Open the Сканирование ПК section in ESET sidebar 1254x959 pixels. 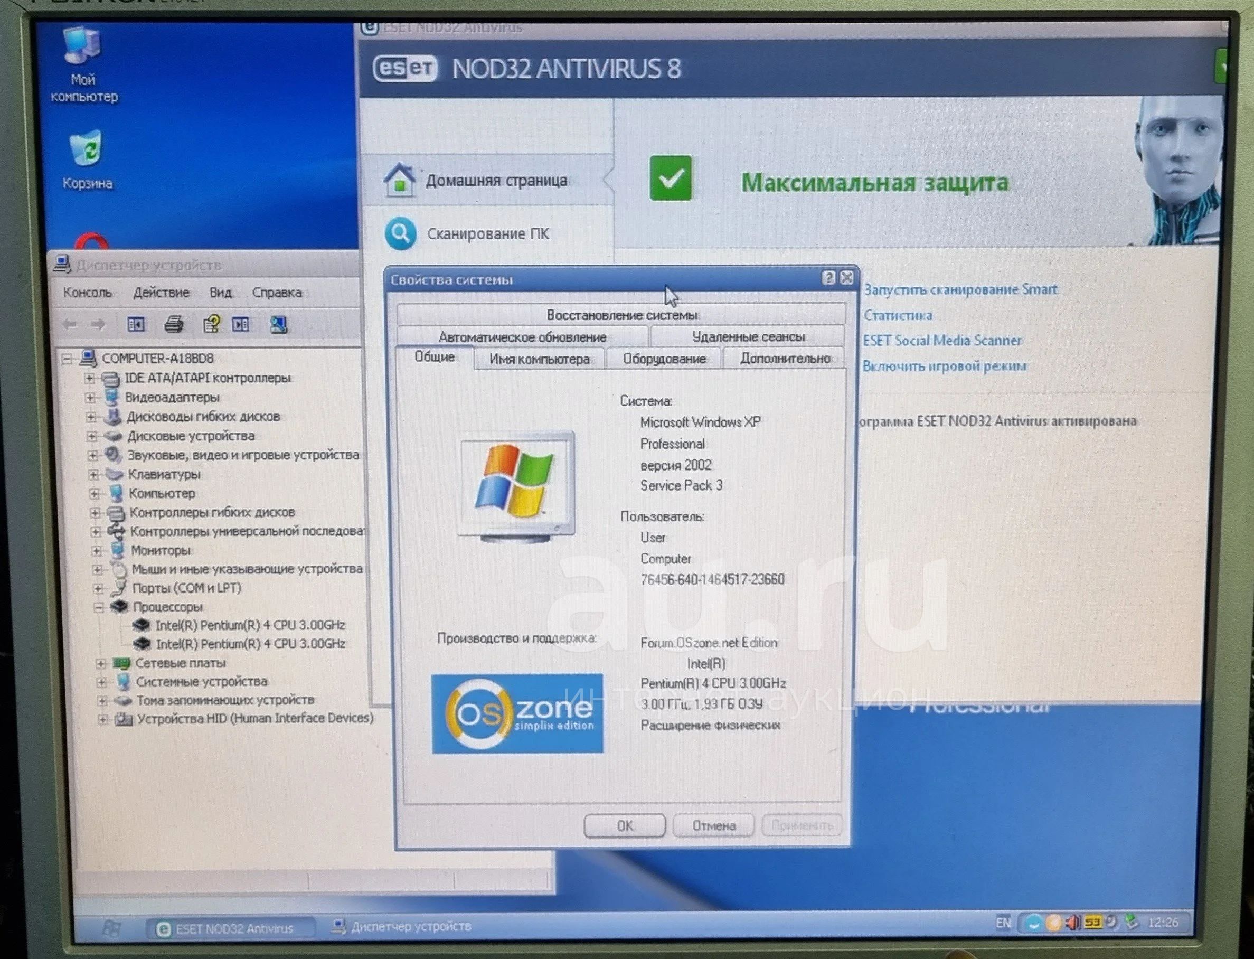pos(488,233)
